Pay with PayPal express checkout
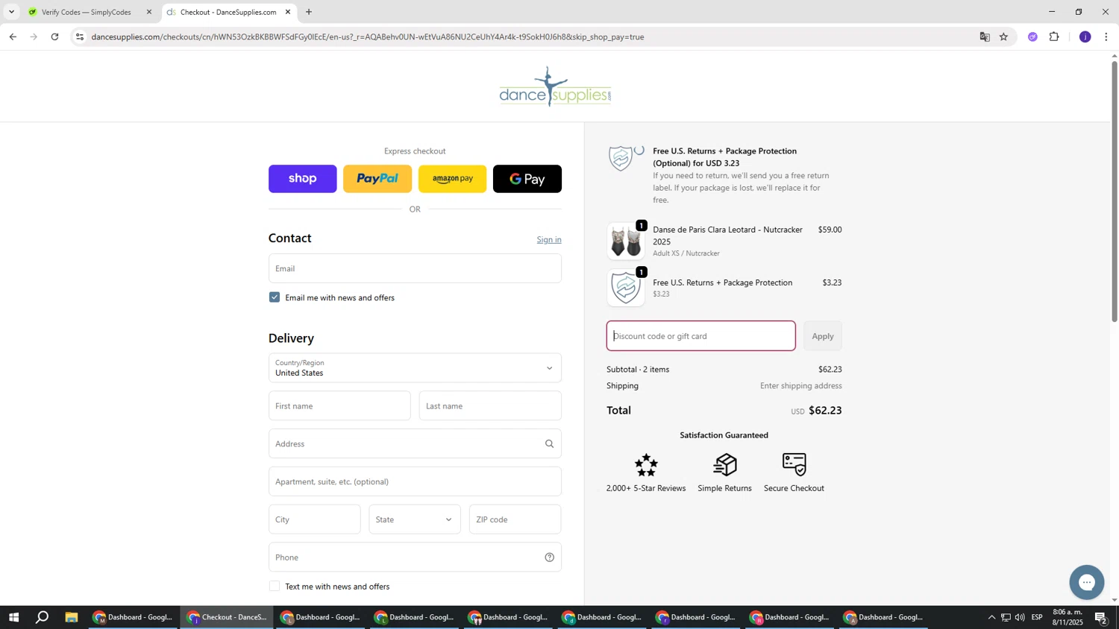Viewport: 1119px width, 629px height. 377,179
